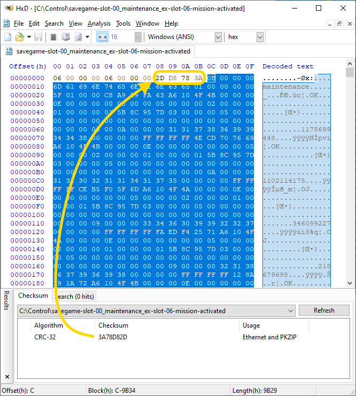The image size is (356, 396).
Task: Switch to the Search (0 hits) tab
Action: [74, 296]
